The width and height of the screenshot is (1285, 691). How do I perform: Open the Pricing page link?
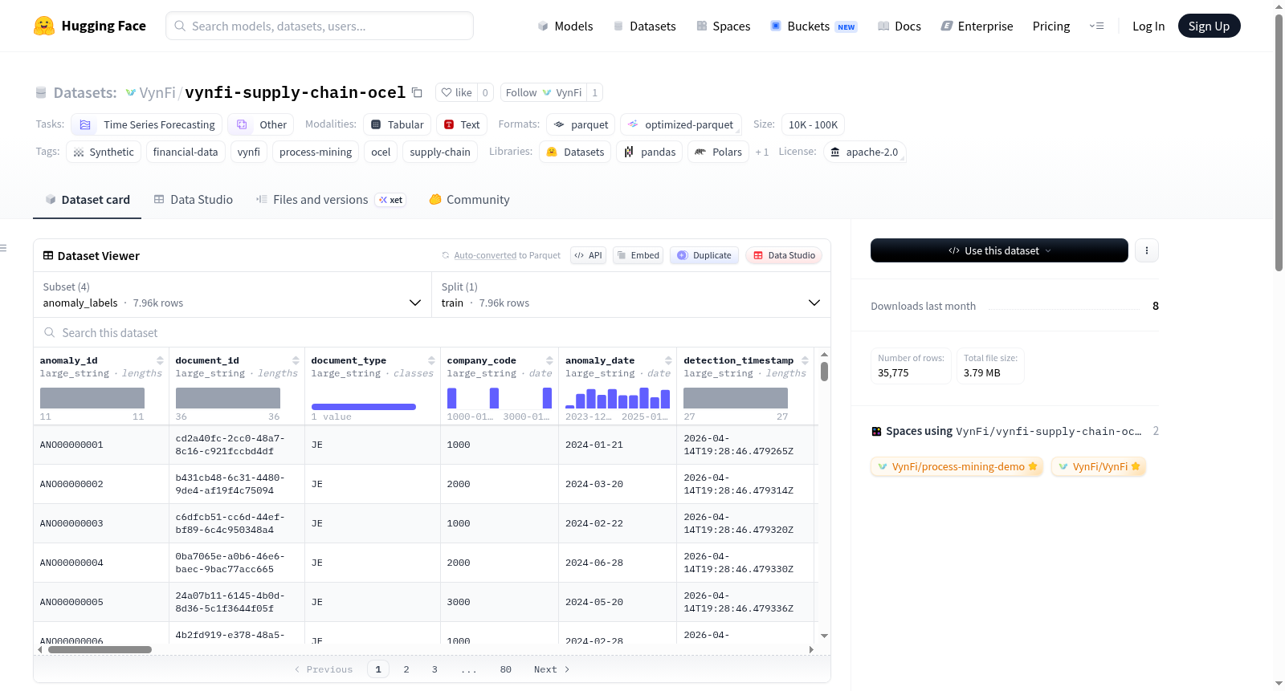click(x=1051, y=26)
